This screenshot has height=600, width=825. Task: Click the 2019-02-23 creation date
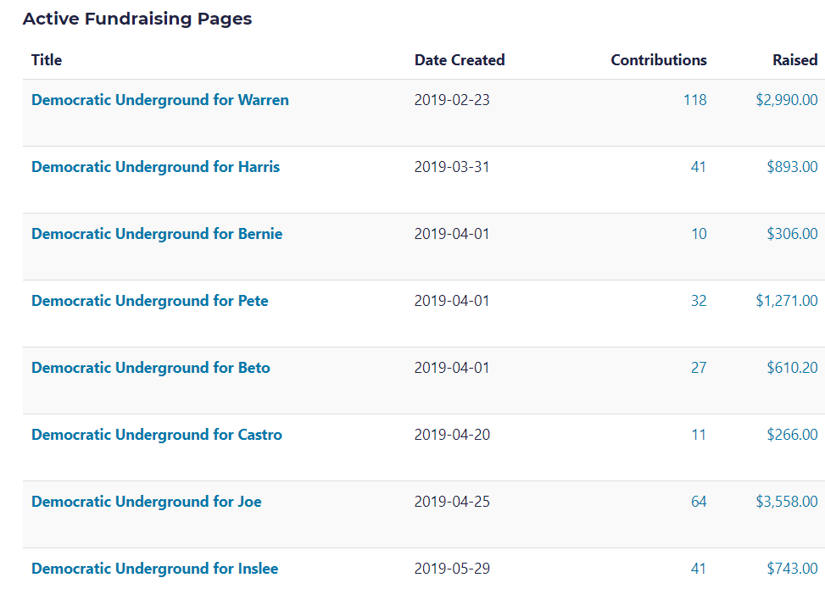[452, 100]
